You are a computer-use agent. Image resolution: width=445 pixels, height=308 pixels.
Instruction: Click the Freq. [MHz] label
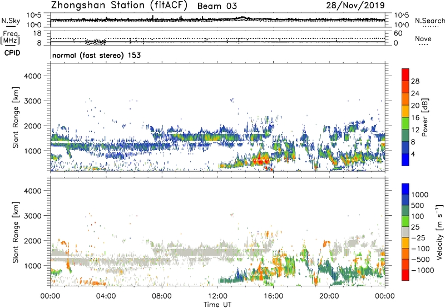pyautogui.click(x=10, y=38)
